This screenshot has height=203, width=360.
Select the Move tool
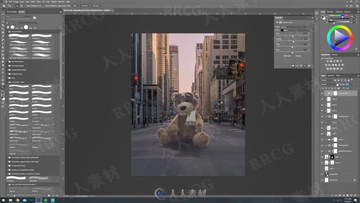pyautogui.click(x=3, y=14)
